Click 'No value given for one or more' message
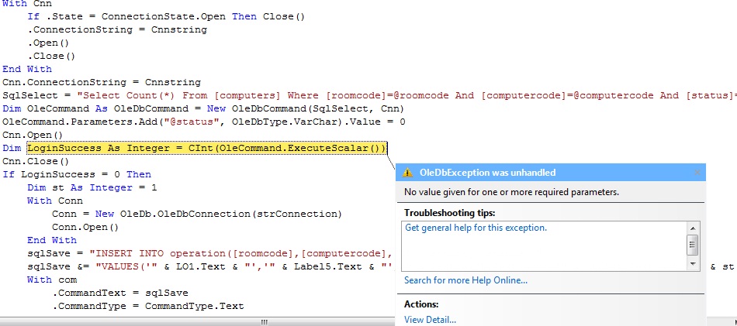Viewport: 737px width, 326px height. [x=511, y=192]
